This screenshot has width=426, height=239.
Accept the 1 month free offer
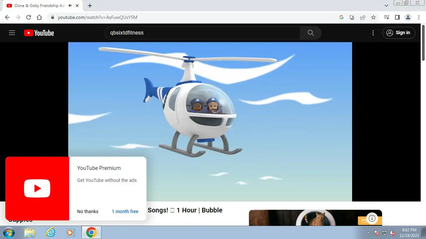125,211
